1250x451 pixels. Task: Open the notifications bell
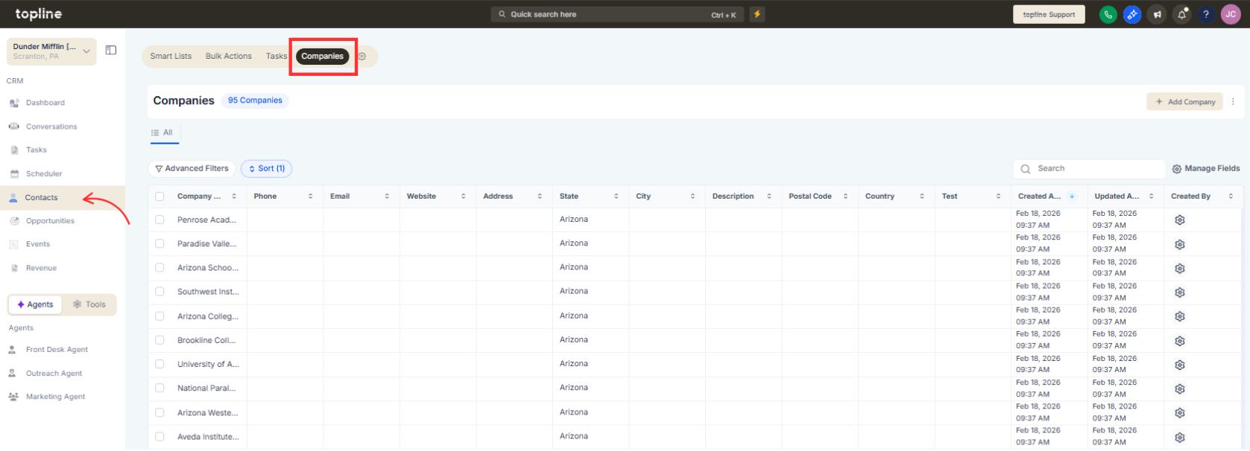tap(1181, 14)
